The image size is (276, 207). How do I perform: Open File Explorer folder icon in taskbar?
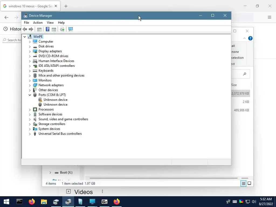[44, 202]
